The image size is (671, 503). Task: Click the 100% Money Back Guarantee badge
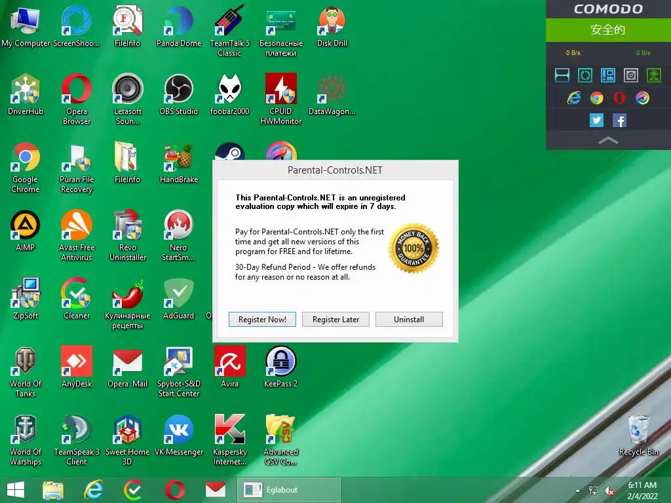413,248
